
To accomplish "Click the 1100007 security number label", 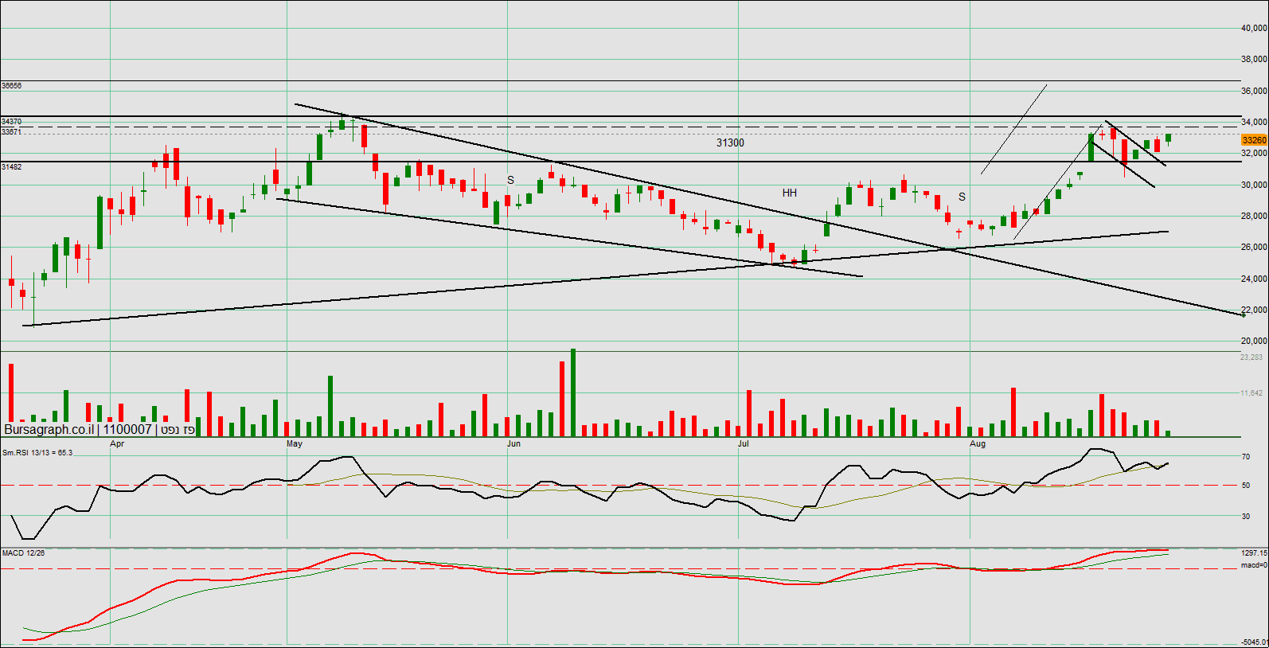I will [127, 429].
